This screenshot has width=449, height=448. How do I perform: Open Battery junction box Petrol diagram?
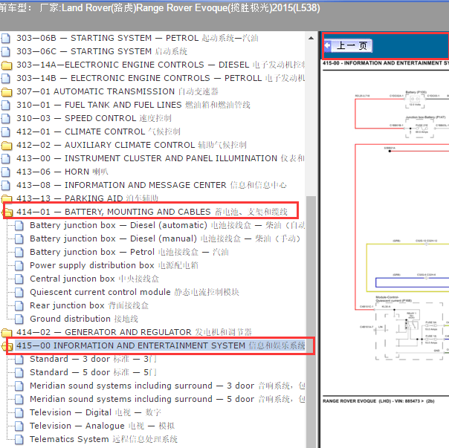click(129, 252)
